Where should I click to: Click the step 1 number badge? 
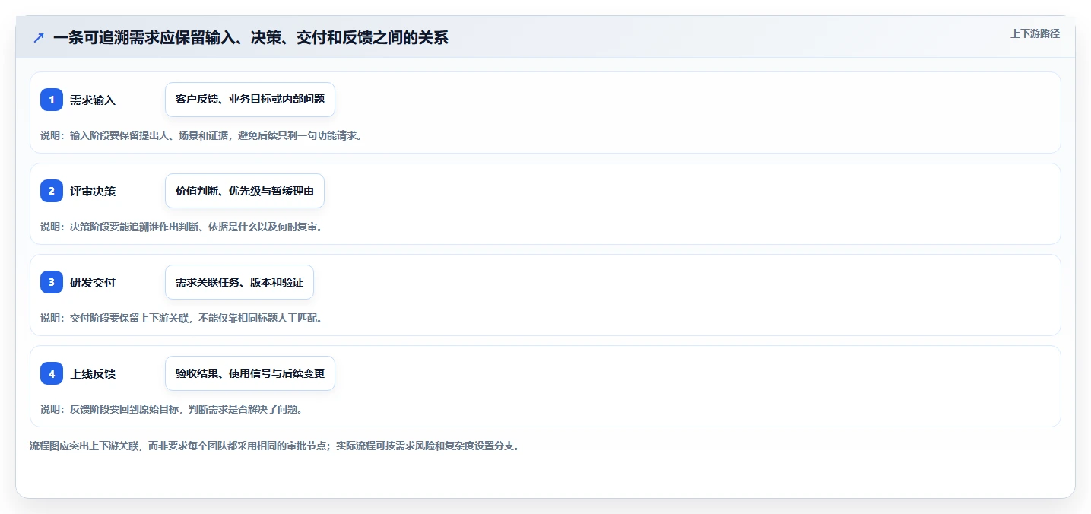(x=52, y=100)
